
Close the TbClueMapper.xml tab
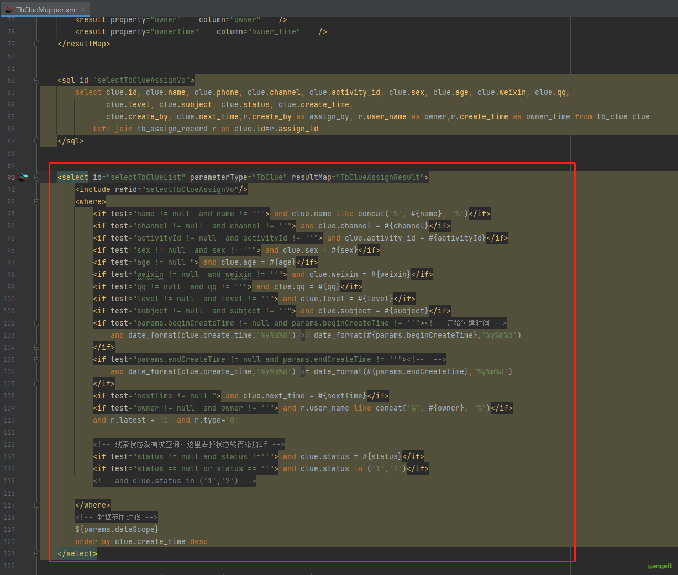pyautogui.click(x=83, y=9)
